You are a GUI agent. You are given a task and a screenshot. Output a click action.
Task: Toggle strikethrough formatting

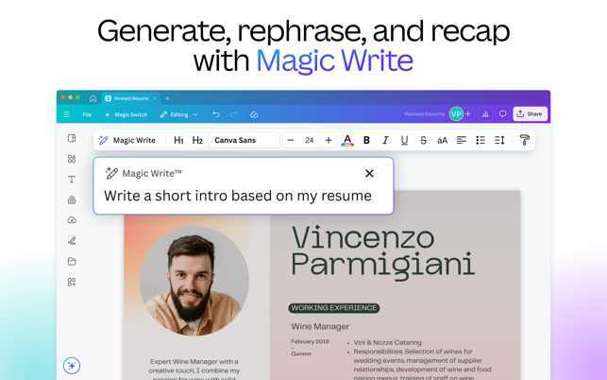423,140
